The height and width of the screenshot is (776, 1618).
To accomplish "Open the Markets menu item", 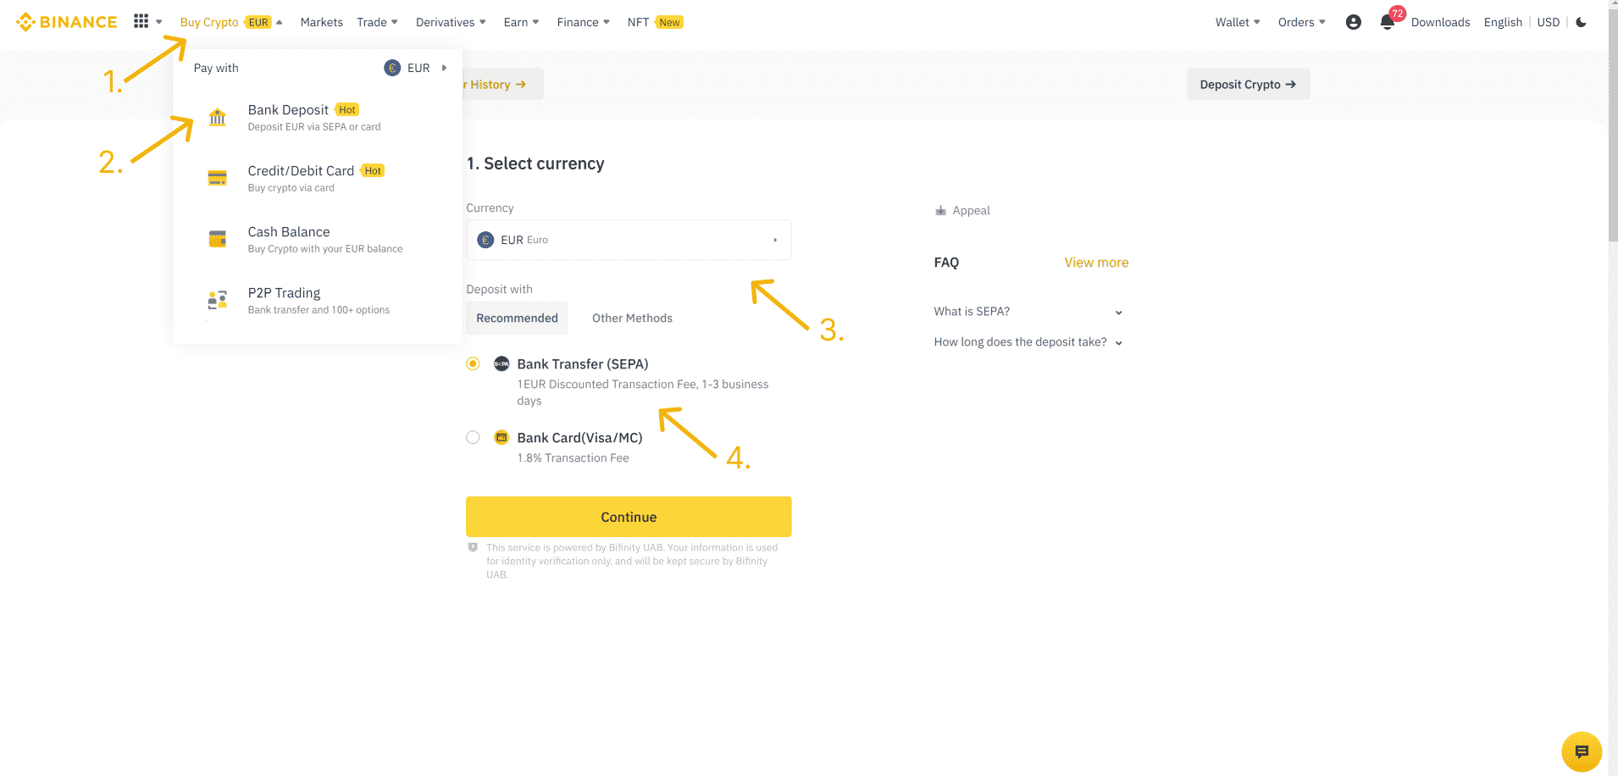I will tap(321, 22).
